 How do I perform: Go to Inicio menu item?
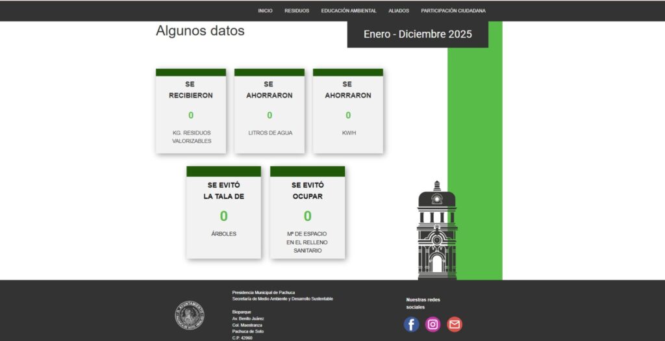(265, 10)
